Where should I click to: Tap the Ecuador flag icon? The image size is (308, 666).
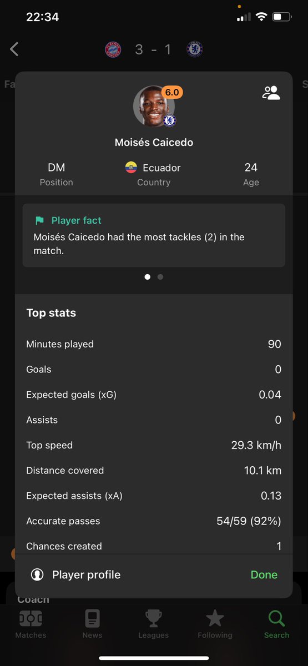pos(131,168)
